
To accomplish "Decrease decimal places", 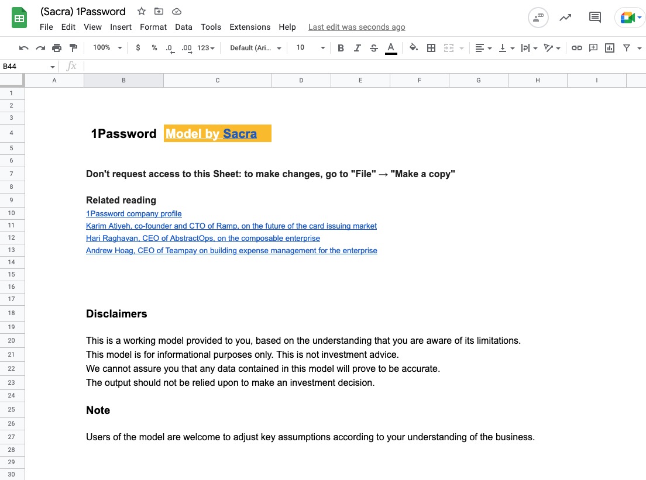I will tap(170, 48).
